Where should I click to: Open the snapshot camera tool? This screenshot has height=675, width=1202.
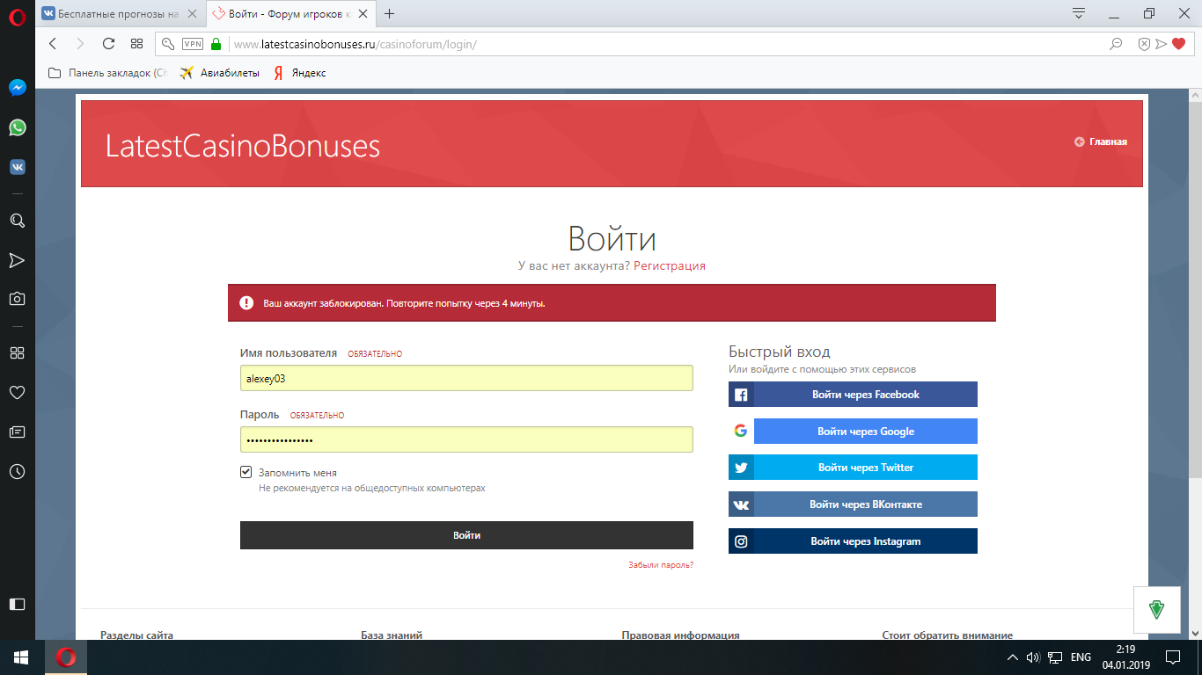point(17,299)
